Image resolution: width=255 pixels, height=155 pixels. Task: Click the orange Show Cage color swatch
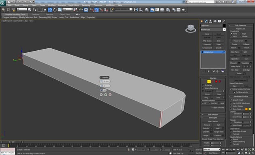246,109
